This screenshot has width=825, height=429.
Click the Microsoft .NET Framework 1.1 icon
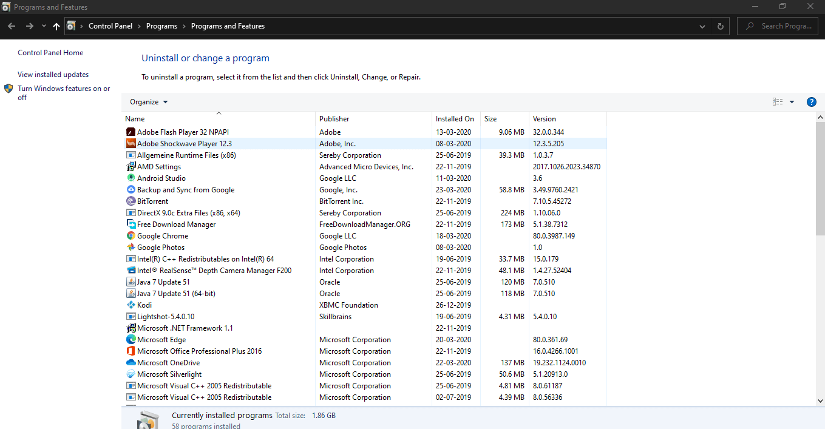coord(131,328)
